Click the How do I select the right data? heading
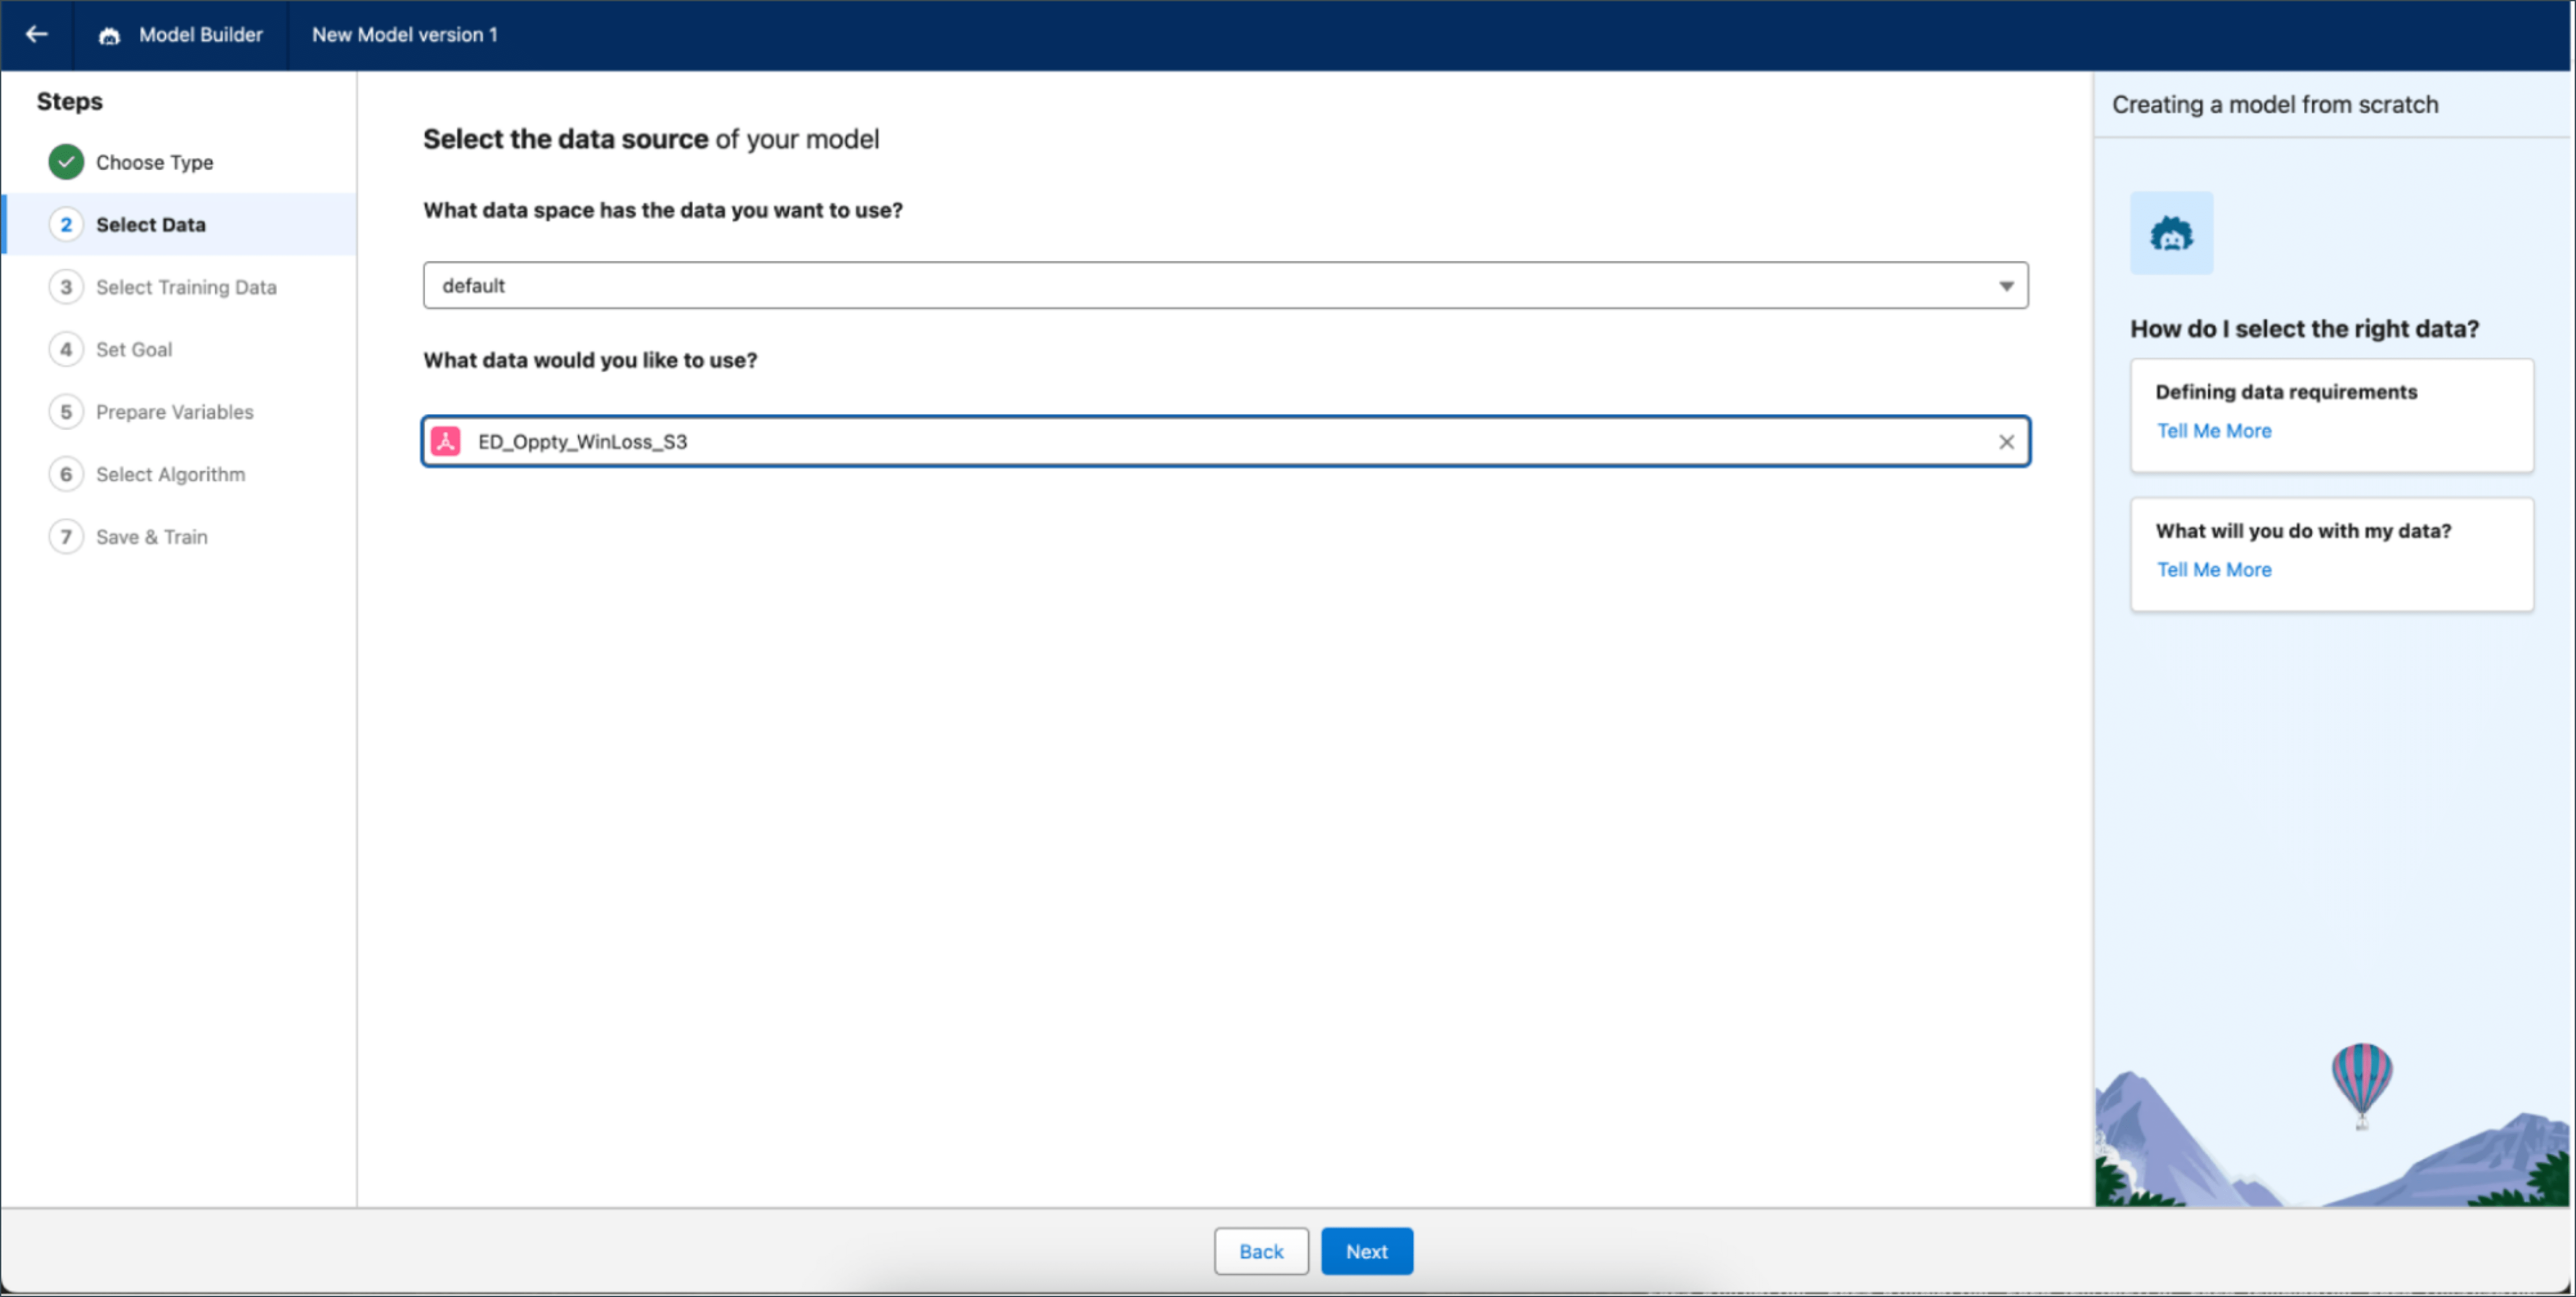Viewport: 2576px width, 1297px height. click(x=2304, y=329)
